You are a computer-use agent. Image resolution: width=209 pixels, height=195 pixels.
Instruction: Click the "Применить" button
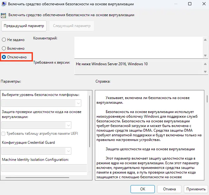point(195,189)
